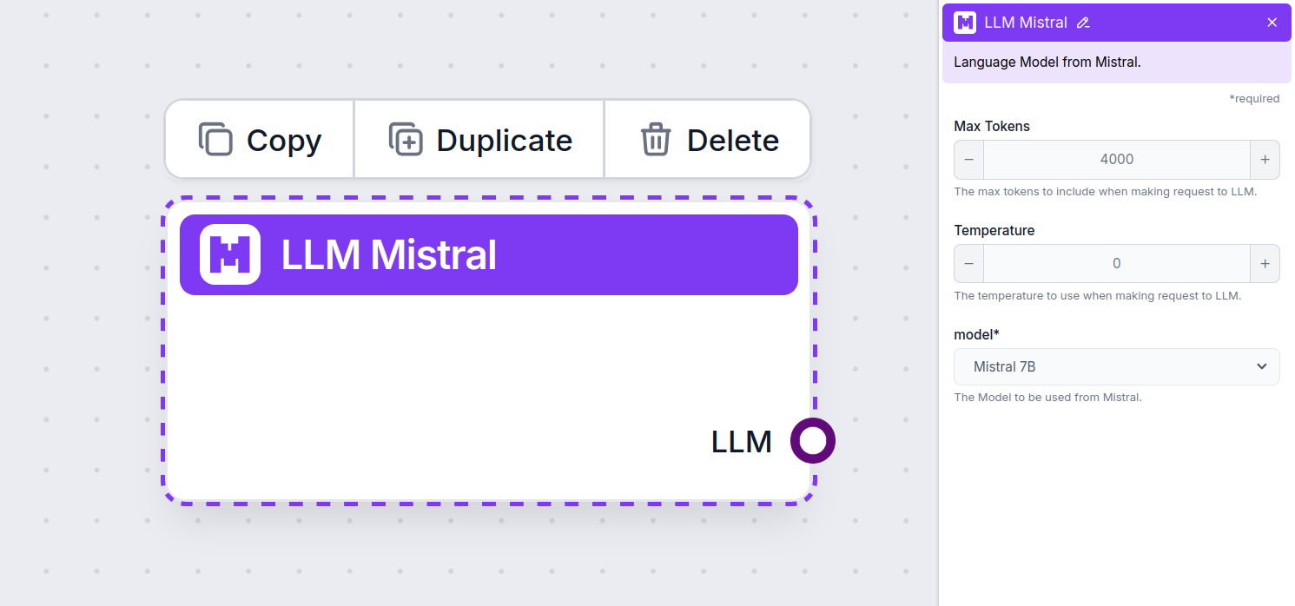Click the LLM Mistral panel title text
The image size is (1295, 606).
tap(1025, 23)
